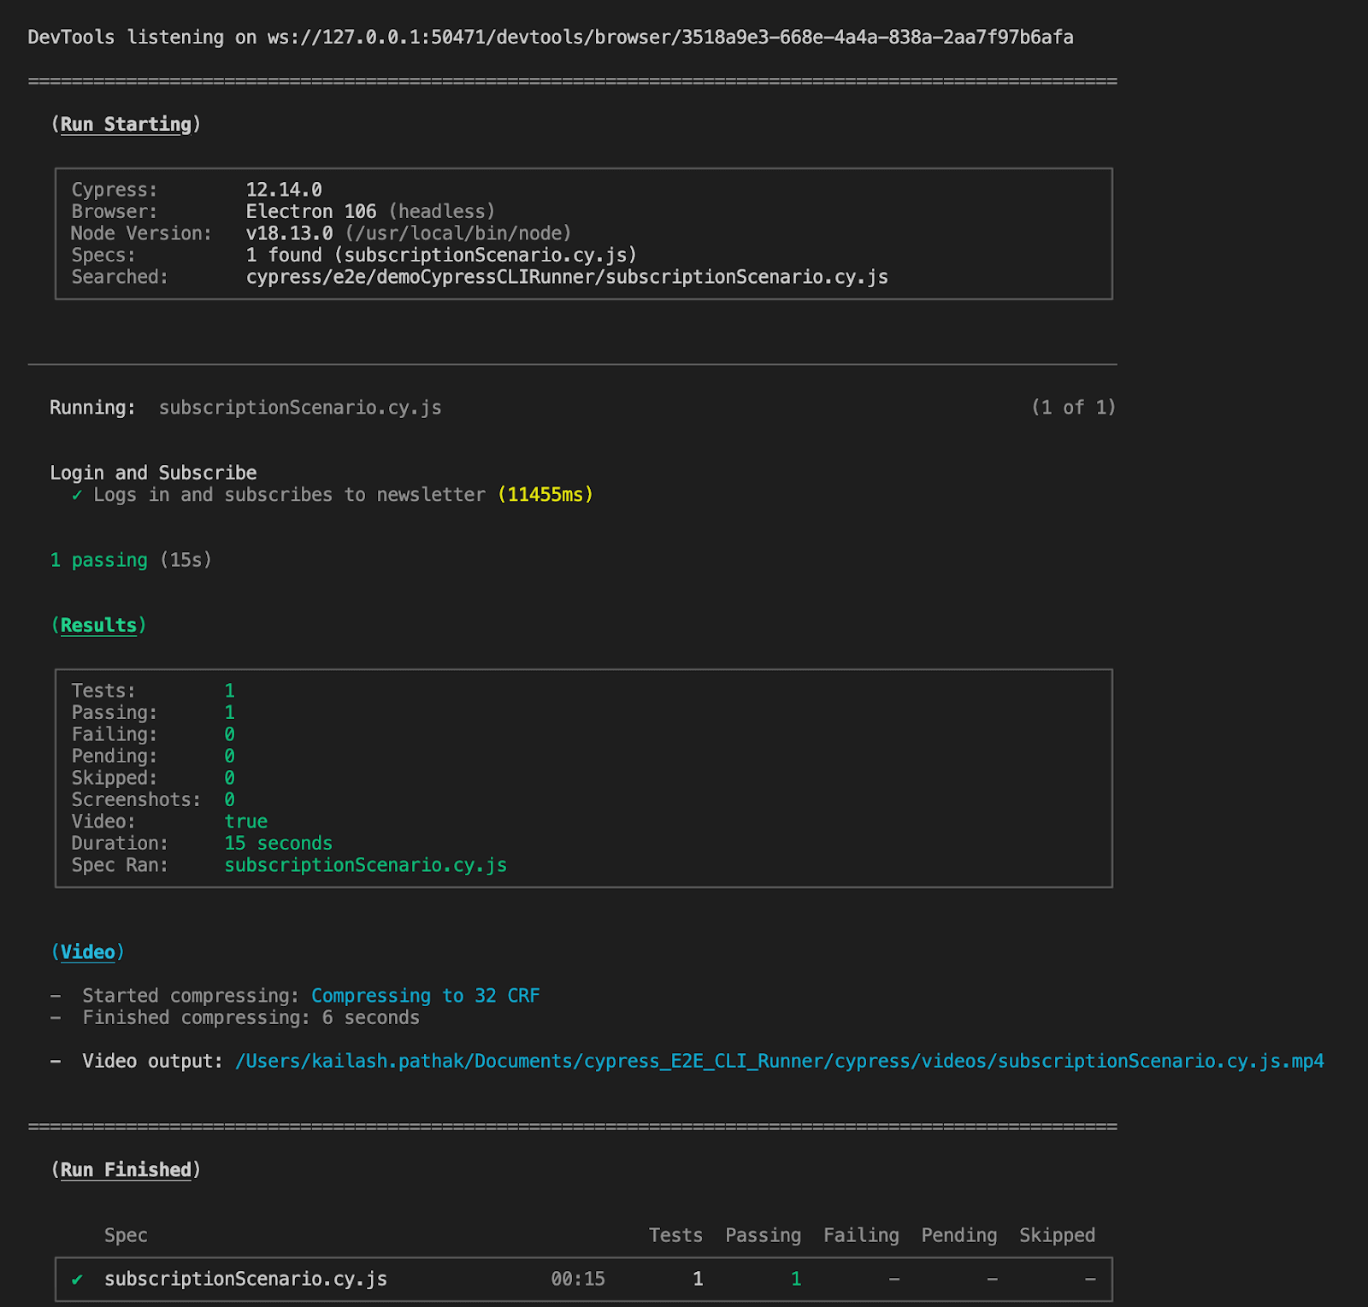
Task: Click green checkmark in final spec row
Action: [77, 1279]
